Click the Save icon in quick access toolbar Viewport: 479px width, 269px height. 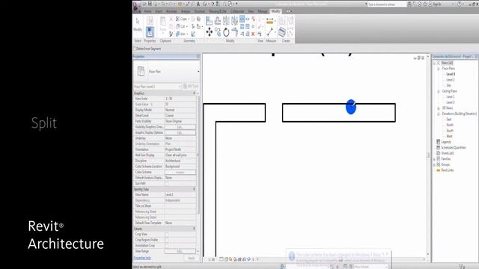click(150, 4)
